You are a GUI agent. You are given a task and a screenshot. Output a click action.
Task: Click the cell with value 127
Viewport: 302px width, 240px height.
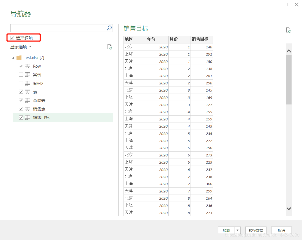[202, 105]
